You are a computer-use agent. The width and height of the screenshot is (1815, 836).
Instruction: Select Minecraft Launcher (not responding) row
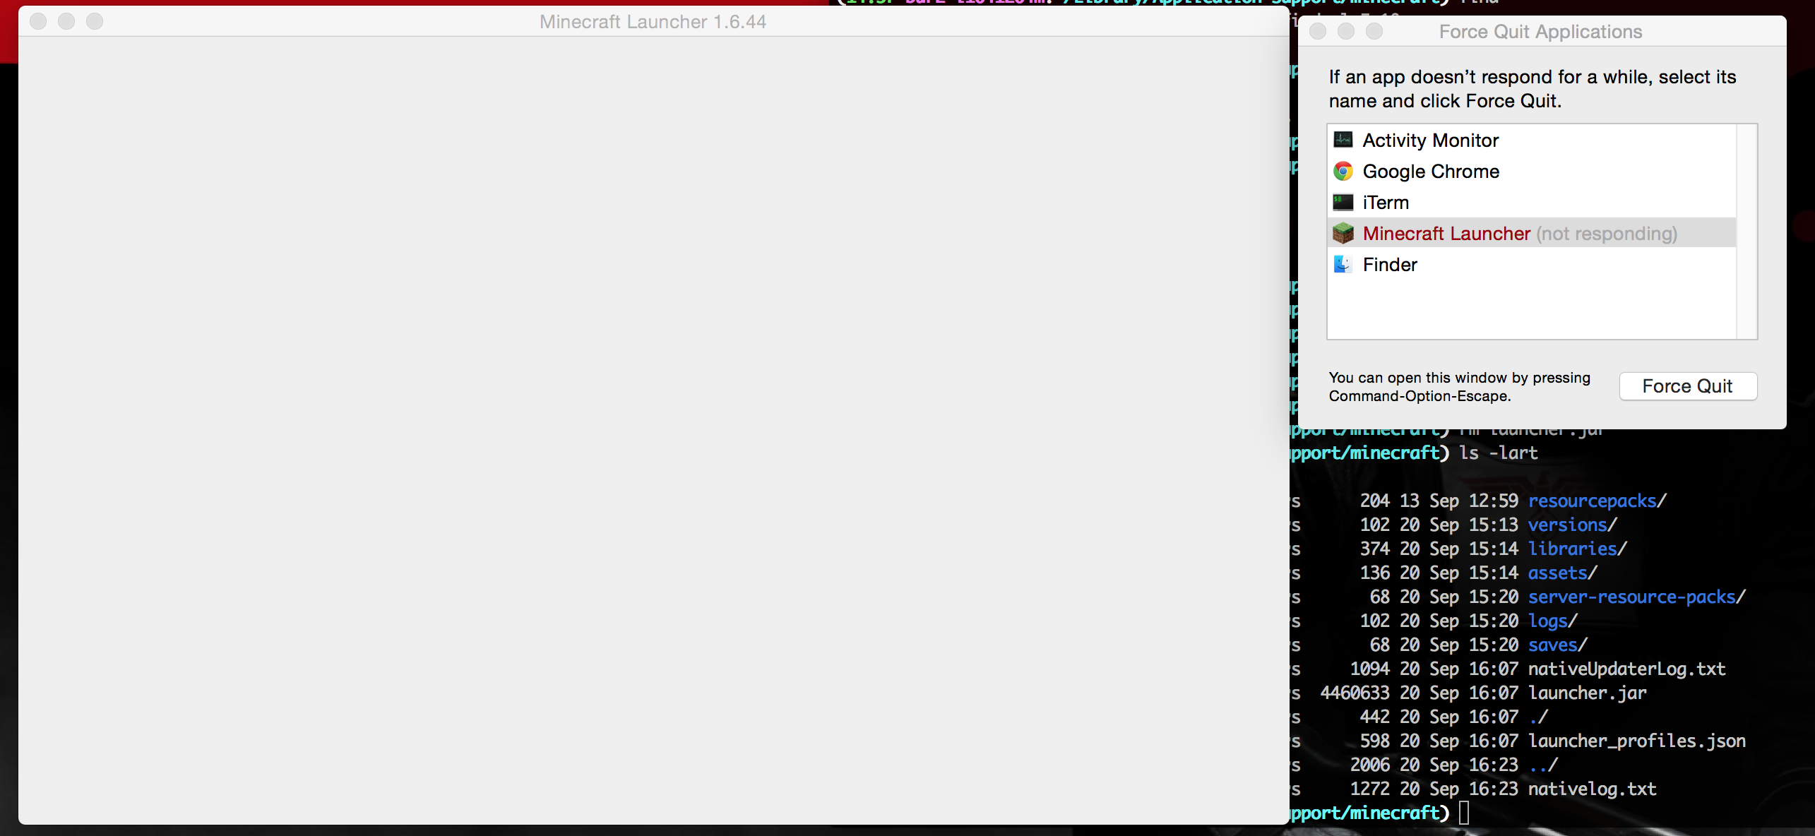point(1518,234)
